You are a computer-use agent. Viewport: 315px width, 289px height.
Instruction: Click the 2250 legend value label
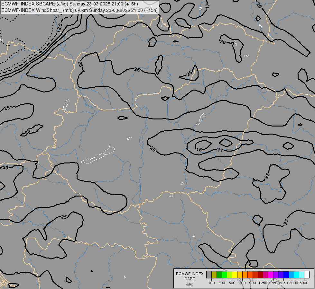[x=283, y=283]
